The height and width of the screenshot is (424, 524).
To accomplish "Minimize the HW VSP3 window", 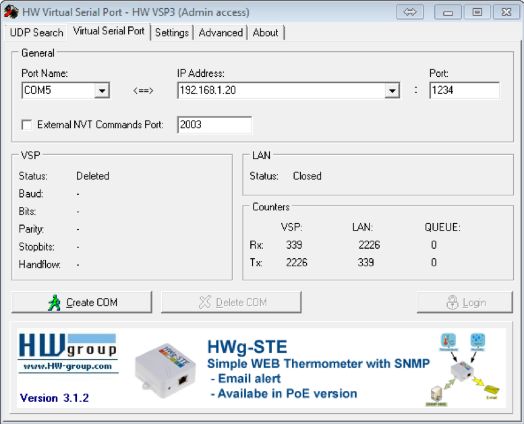I will pos(448,12).
